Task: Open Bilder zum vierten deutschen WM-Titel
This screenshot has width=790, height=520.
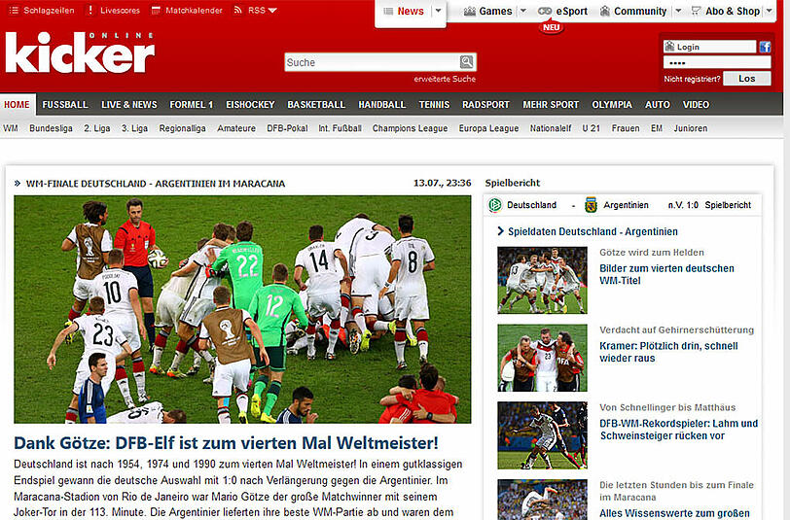Action: point(666,274)
